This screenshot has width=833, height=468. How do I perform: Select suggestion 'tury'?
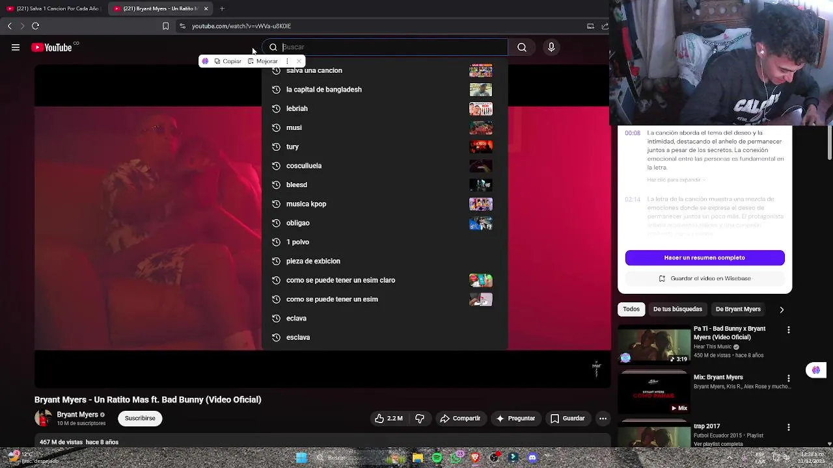385,147
